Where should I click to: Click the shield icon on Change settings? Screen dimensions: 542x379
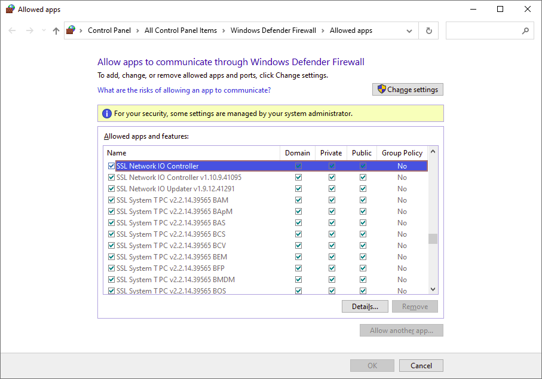click(381, 89)
